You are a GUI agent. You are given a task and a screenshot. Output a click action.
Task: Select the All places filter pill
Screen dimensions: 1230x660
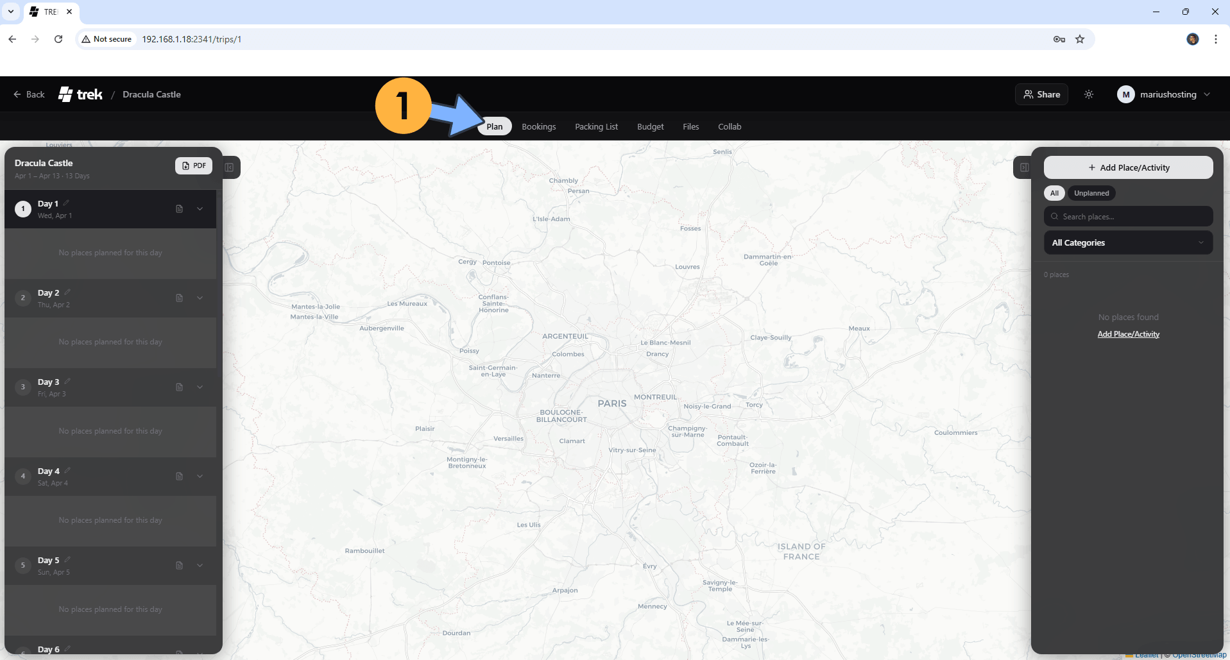coord(1054,193)
